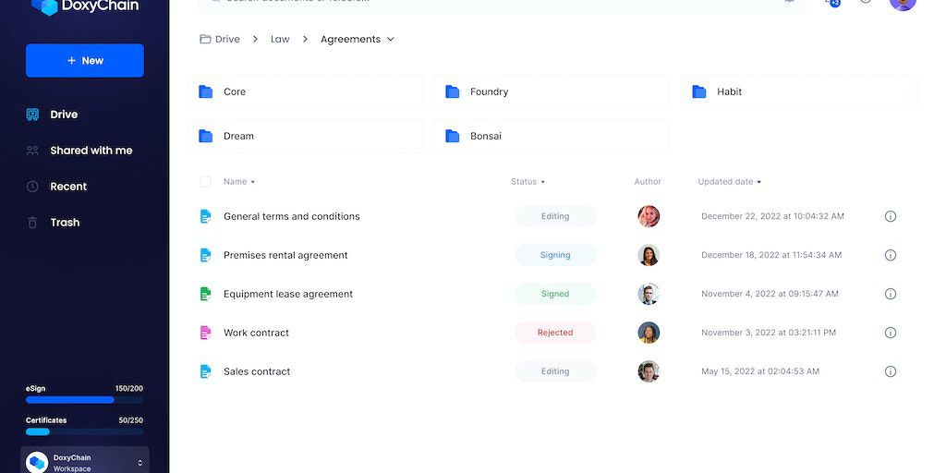
Task: Show info for General terms and conditions
Action: click(x=890, y=216)
